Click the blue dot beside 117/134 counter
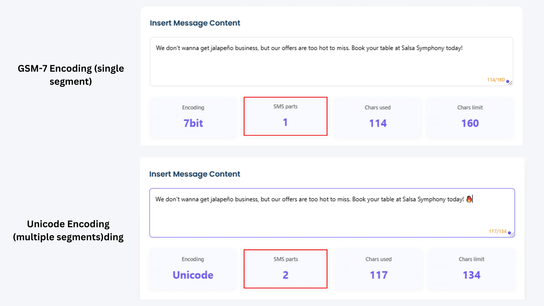This screenshot has height=306, width=544. [510, 233]
